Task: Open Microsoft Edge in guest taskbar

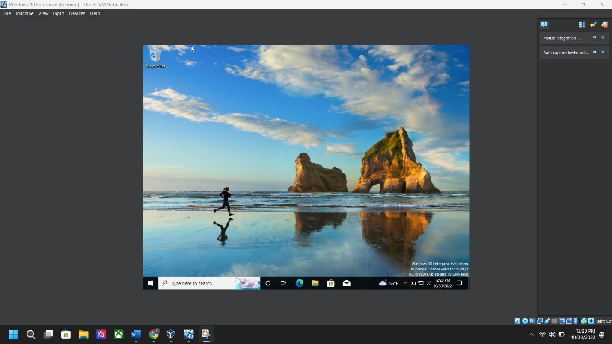Action: [x=300, y=283]
